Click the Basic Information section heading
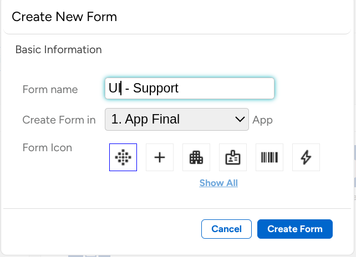This screenshot has height=257, width=356. coord(58,49)
